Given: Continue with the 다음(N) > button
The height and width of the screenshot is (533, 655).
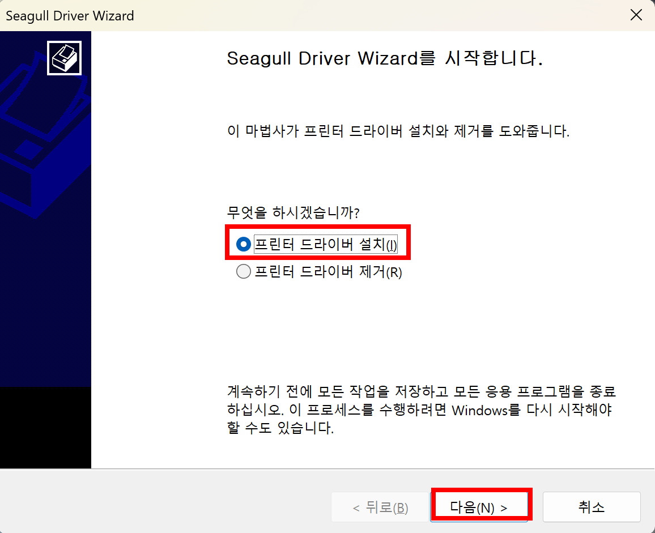Looking at the screenshot, I should (479, 507).
